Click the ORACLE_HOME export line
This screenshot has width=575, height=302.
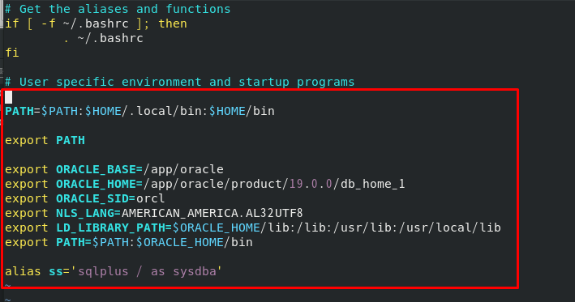(205, 184)
